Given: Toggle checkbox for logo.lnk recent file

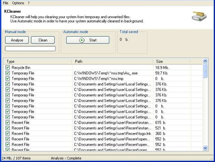Looking at the screenshot, I should [8, 133].
